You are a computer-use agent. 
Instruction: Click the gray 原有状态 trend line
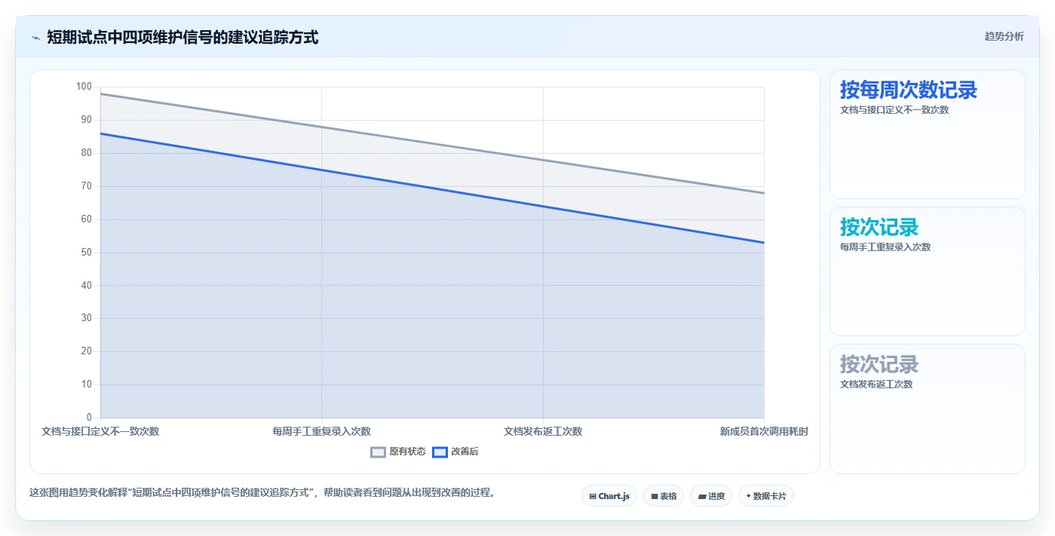point(432,143)
